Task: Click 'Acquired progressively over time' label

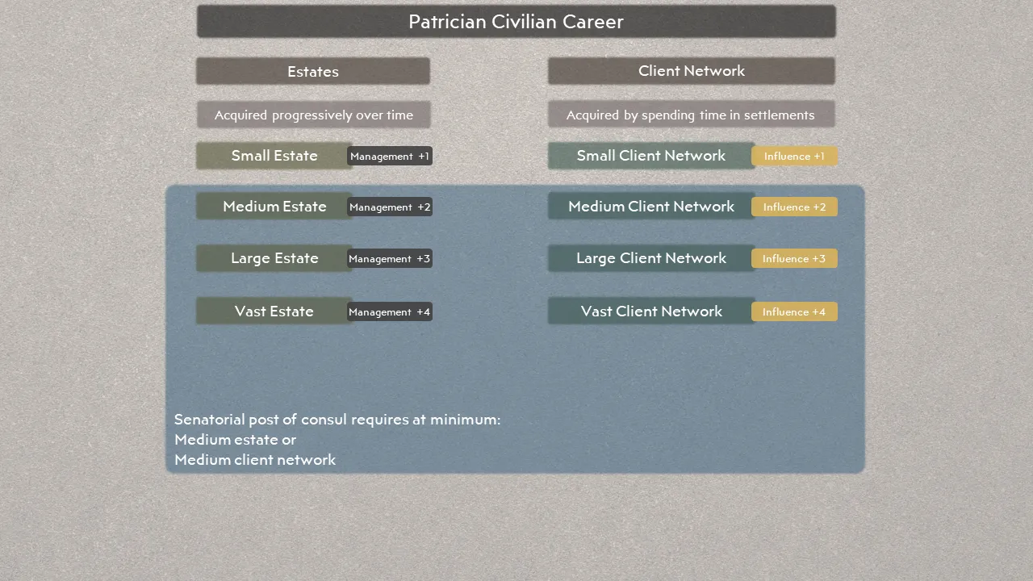Action: tap(314, 115)
